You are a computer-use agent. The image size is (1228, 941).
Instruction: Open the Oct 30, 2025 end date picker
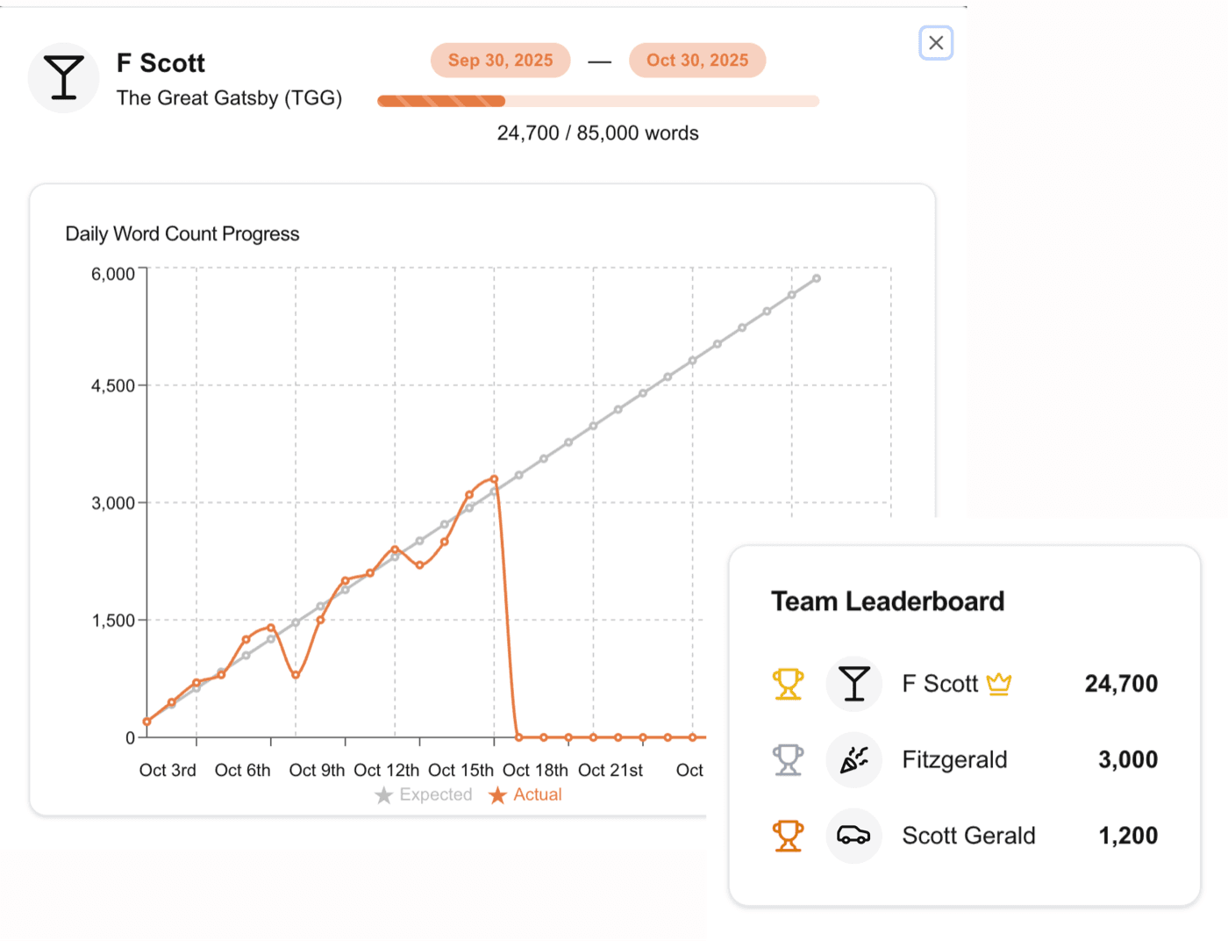pyautogui.click(x=697, y=61)
